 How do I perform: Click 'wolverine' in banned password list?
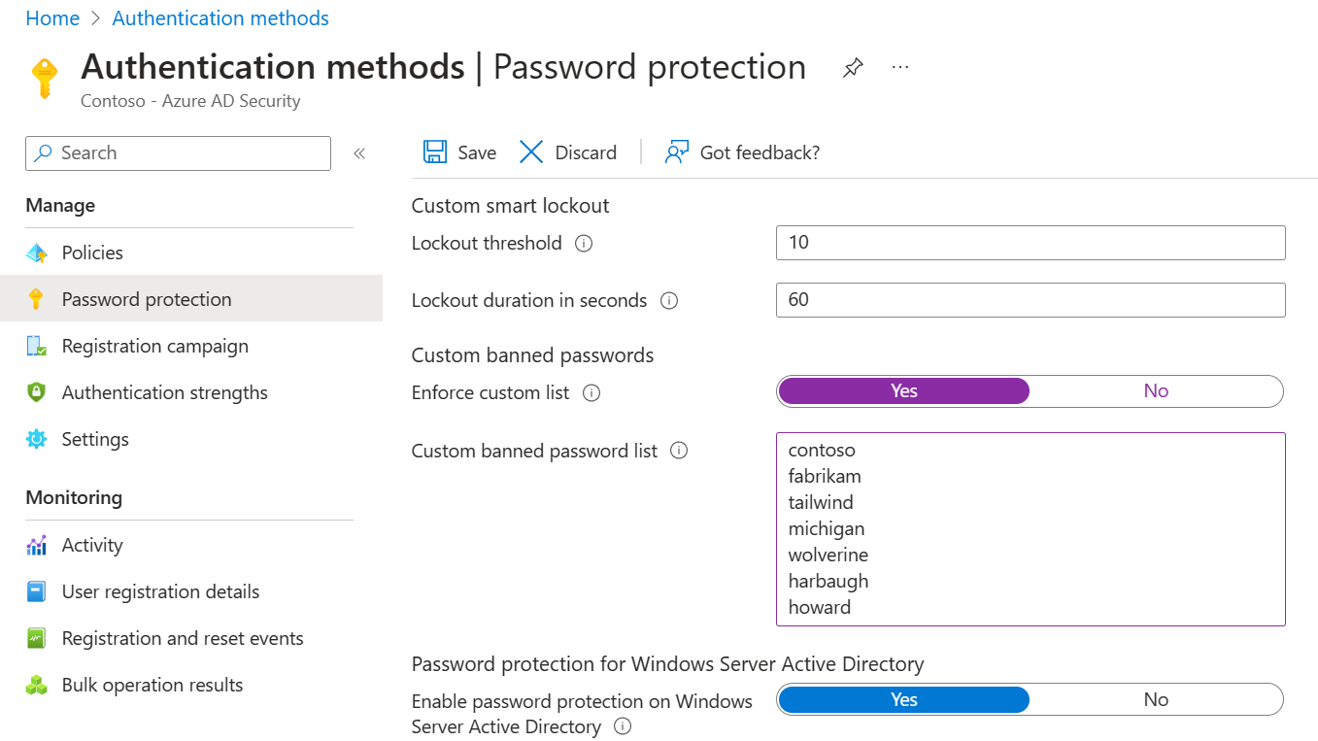pos(828,556)
